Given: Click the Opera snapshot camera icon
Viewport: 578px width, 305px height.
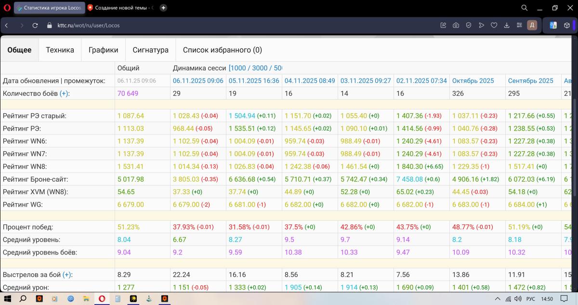Looking at the screenshot, I should (456, 26).
